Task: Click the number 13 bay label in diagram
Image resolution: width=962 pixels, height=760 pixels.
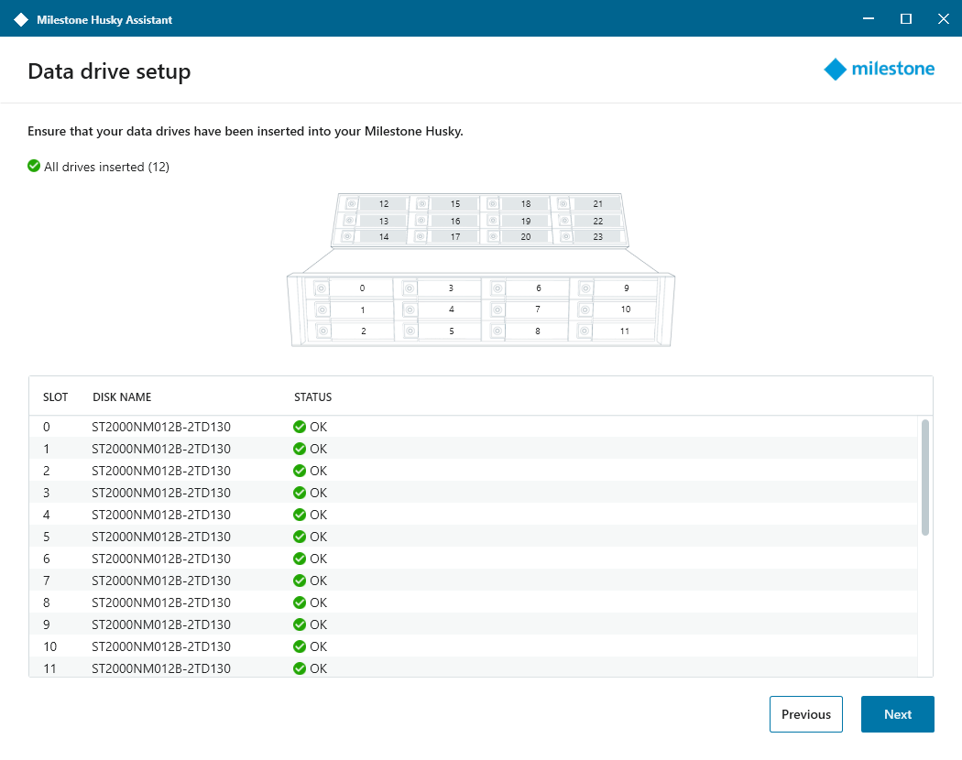Action: coord(384,221)
